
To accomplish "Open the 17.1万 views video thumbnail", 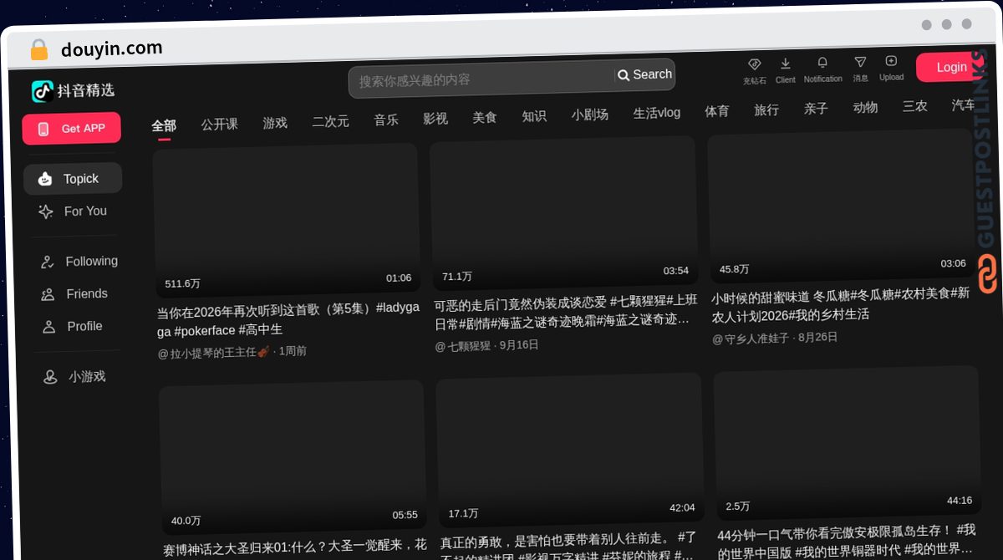I will [570, 450].
